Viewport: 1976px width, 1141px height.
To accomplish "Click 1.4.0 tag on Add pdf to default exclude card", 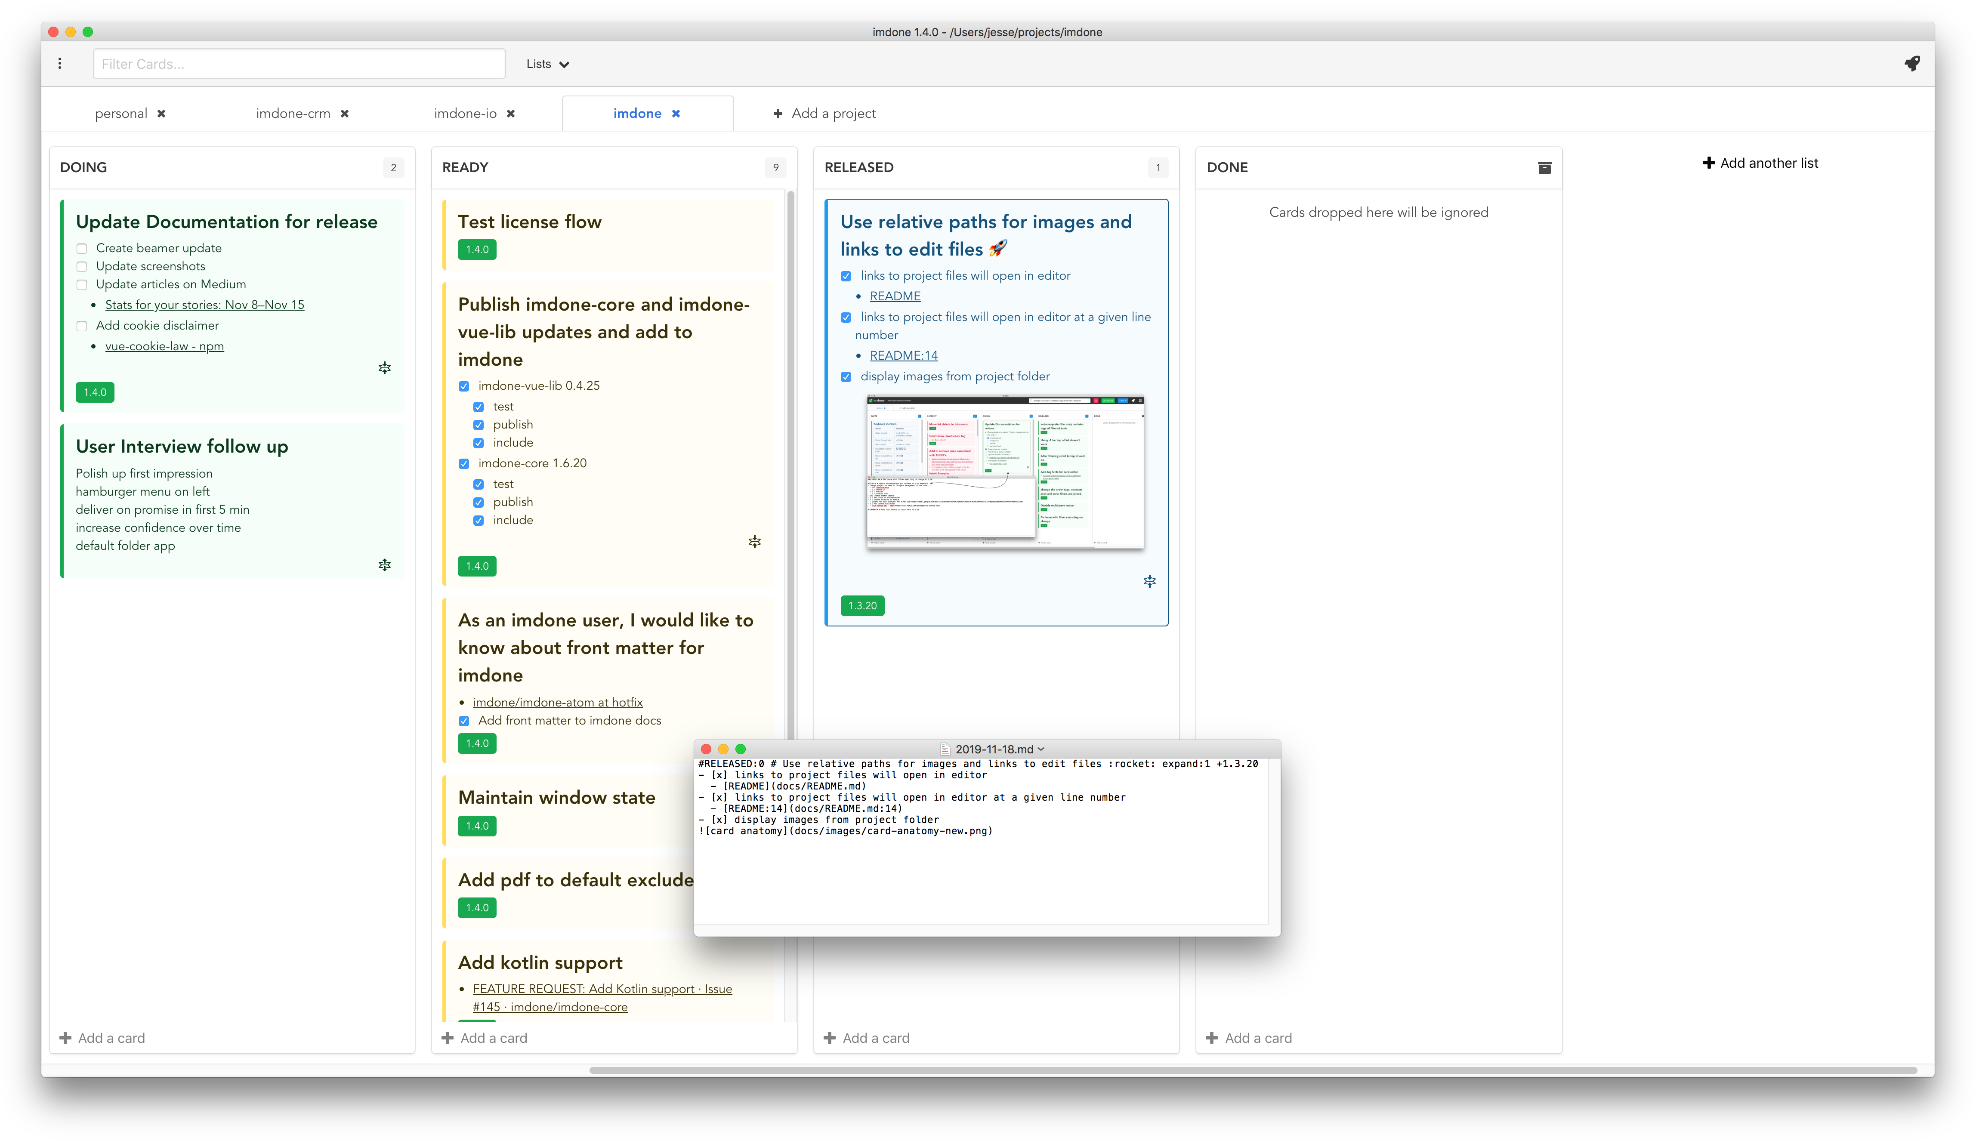I will (x=477, y=907).
